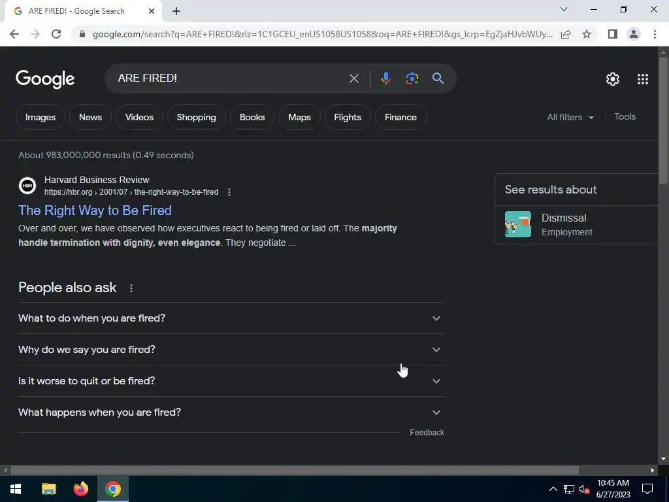Image resolution: width=669 pixels, height=502 pixels.
Task: Open Google quick settings gear
Action: pos(613,79)
